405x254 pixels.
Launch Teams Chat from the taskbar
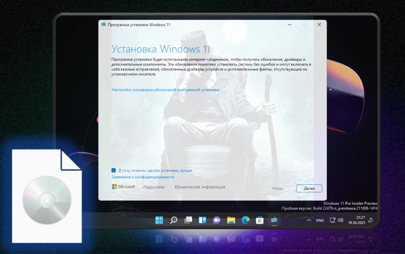coord(216,220)
